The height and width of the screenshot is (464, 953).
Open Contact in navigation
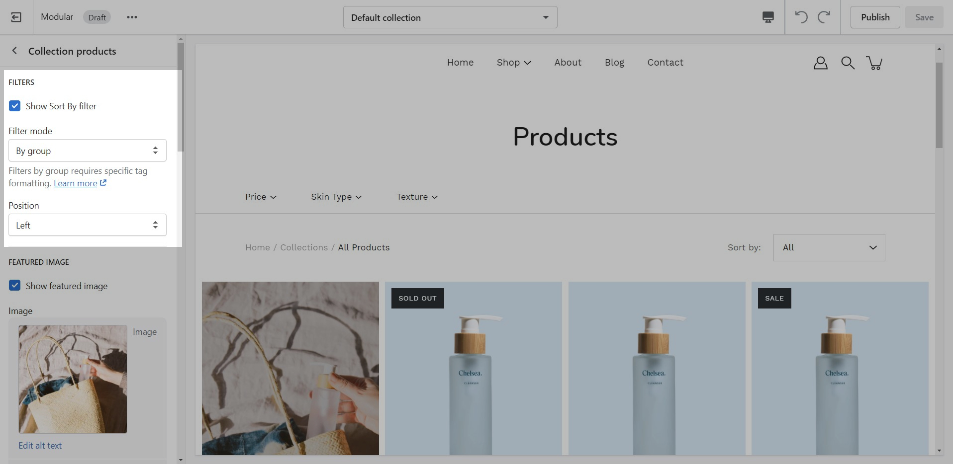pos(665,62)
